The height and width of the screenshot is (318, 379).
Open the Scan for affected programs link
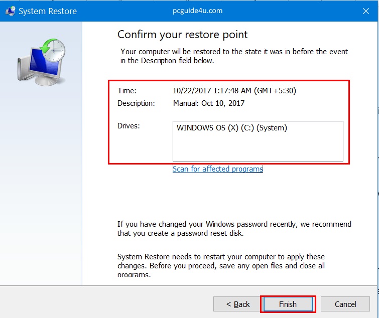point(217,169)
